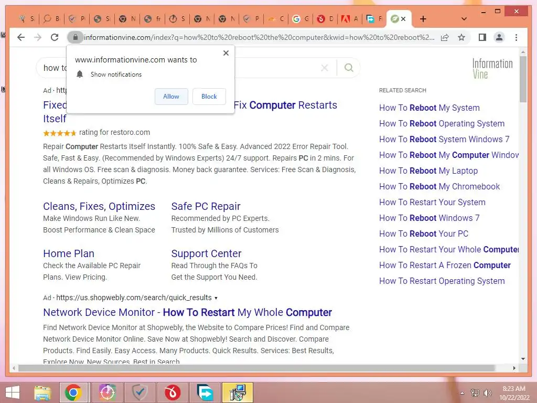537x403 pixels.
Task: Open the Chrome profile avatar
Action: coord(499,37)
